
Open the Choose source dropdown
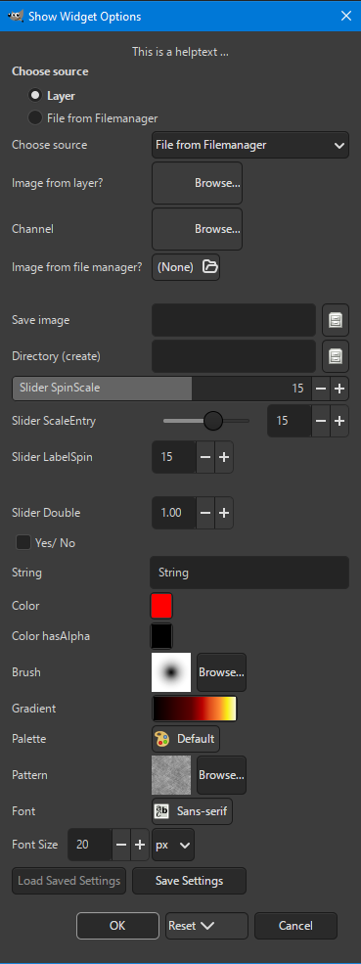pyautogui.click(x=250, y=145)
